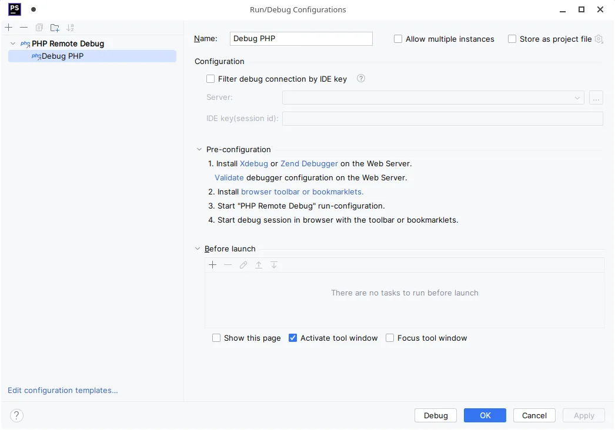Click into the Name text field
Viewport: 615px width, 430px height.
301,39
